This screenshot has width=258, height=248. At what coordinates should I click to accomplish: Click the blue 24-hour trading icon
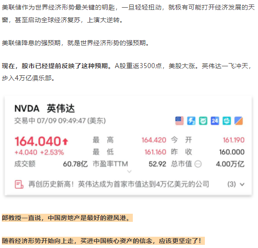(x=215, y=121)
